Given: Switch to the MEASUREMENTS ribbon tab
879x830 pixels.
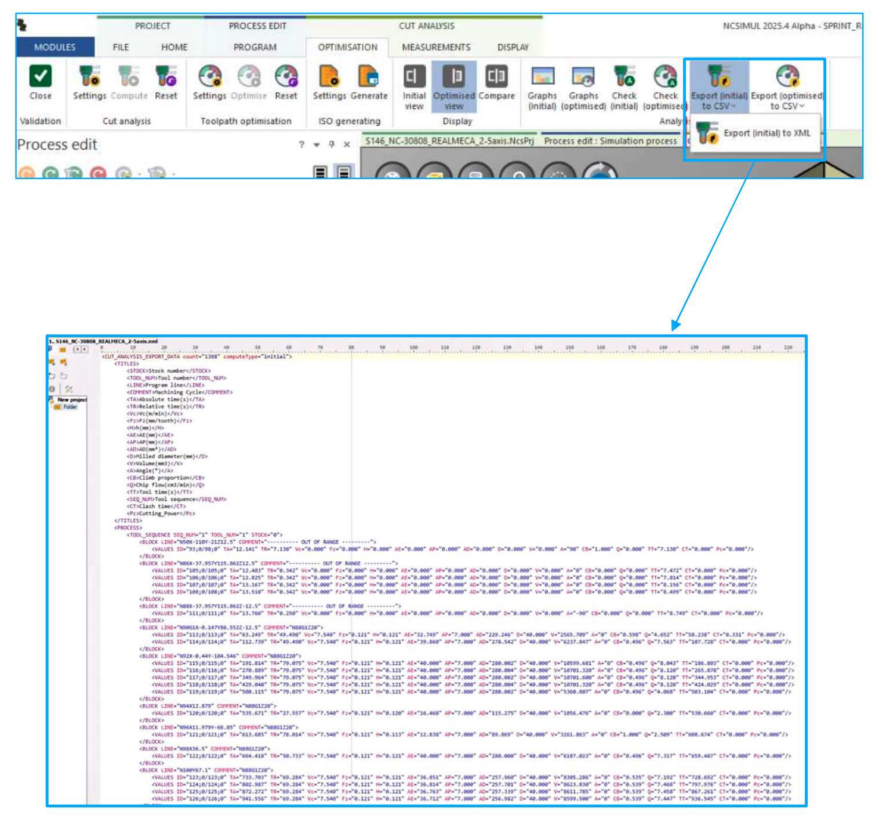Looking at the screenshot, I should click(437, 47).
